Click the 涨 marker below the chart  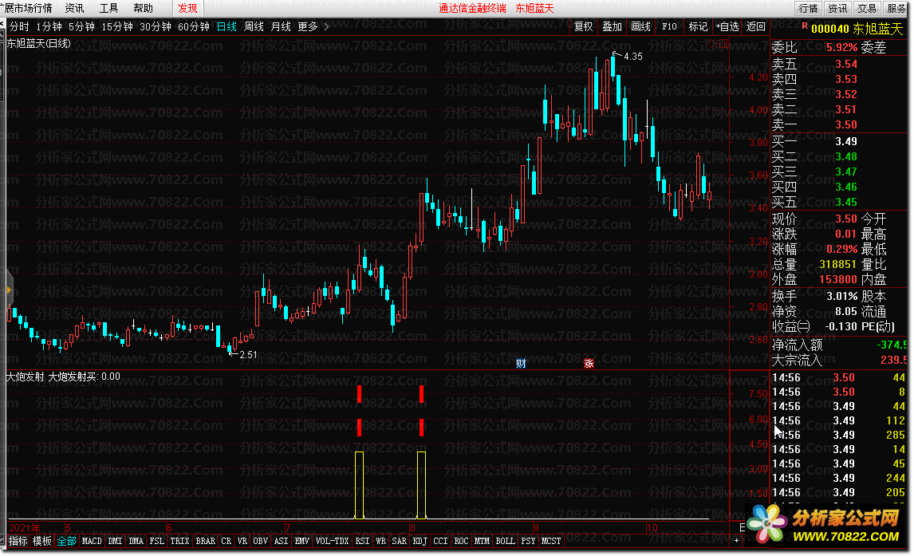pyautogui.click(x=589, y=364)
